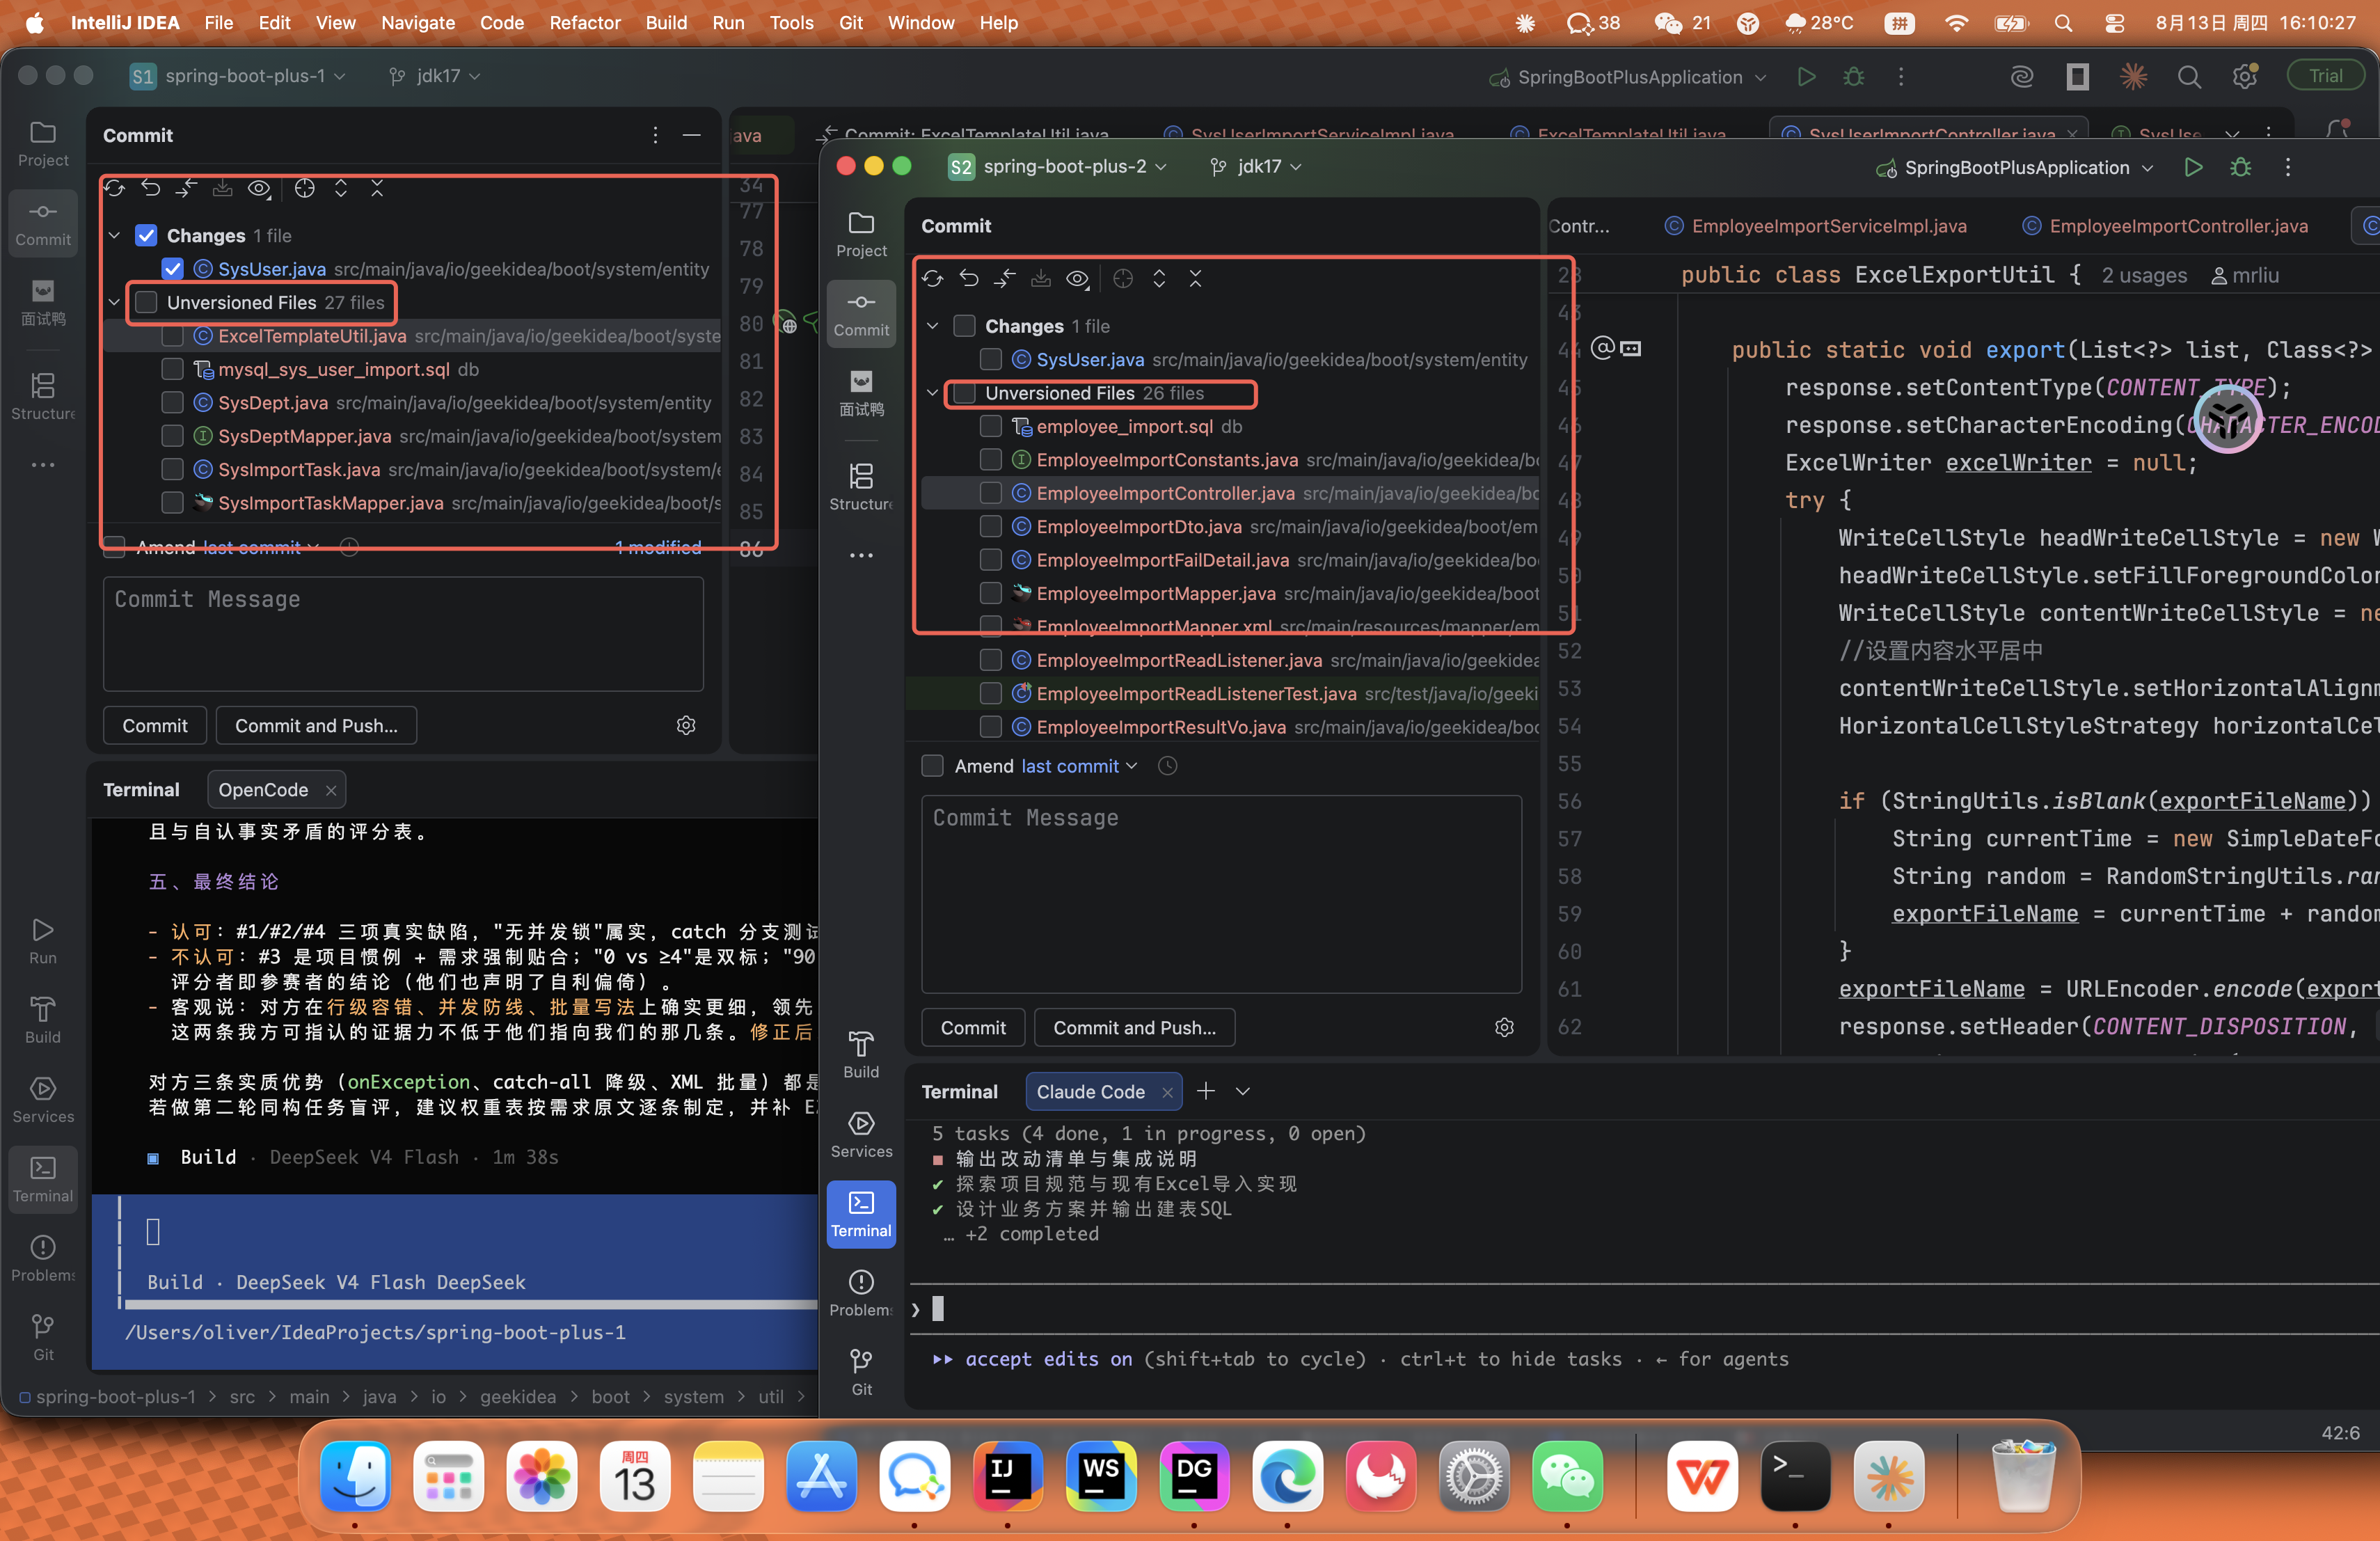The width and height of the screenshot is (2380, 1541).
Task: Check employee_import.sql file checkbox
Action: [x=990, y=426]
